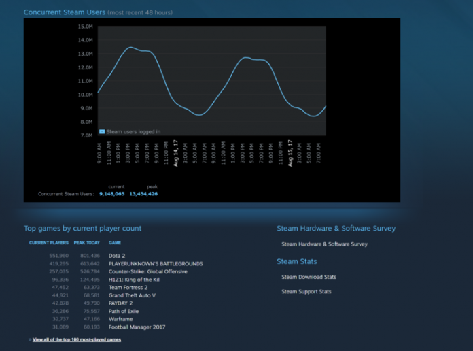Click Football Manager 2017 peak 60,193

point(91,327)
